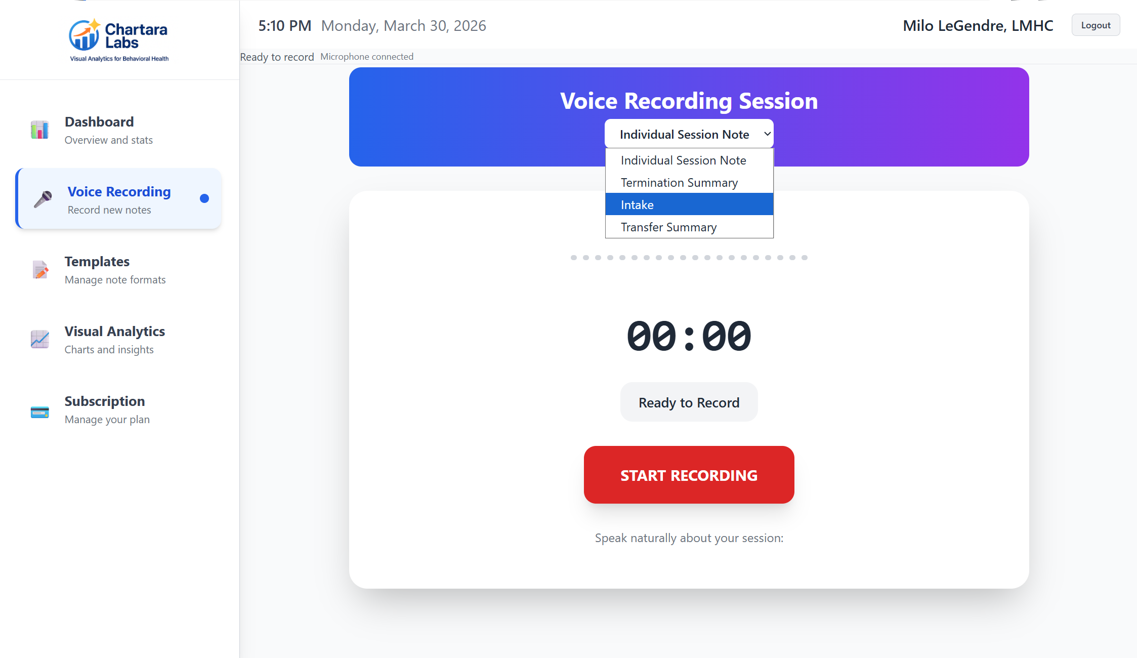The image size is (1137, 658).
Task: Choose Termination Summary from the dropdown
Action: tap(679, 182)
